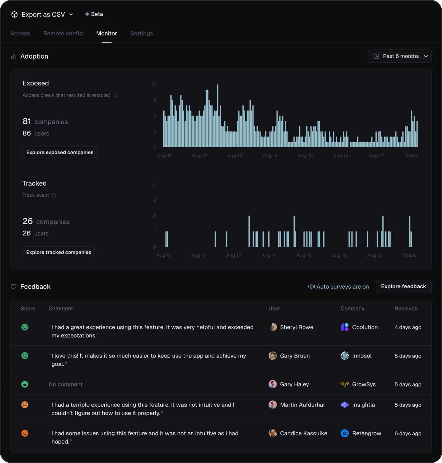Viewport: 442px width, 463px height.
Task: Click the '6 days ago' received time
Action: pyautogui.click(x=408, y=433)
